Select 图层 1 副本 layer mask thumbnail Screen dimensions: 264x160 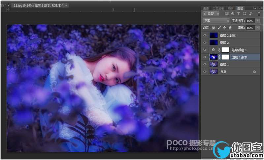click(225, 57)
